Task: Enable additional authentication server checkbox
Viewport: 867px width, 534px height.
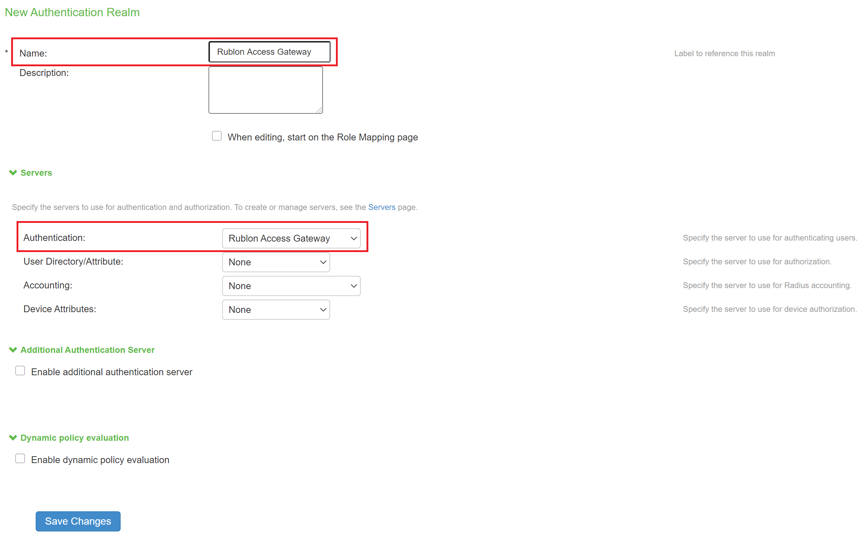Action: click(20, 371)
